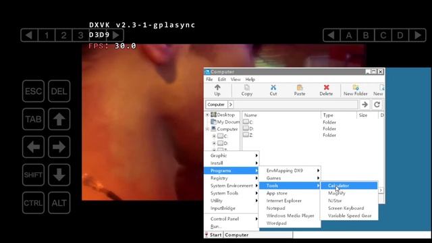Tap the overlay right arrow key
This screenshot has width=432, height=243.
pos(59,147)
